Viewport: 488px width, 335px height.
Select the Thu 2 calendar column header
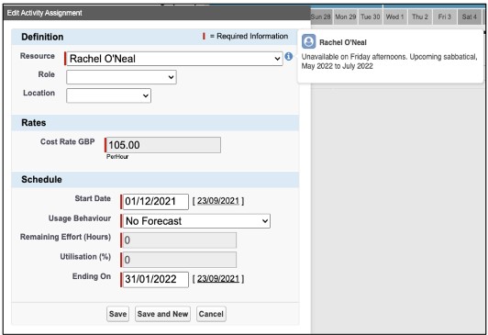(420, 17)
